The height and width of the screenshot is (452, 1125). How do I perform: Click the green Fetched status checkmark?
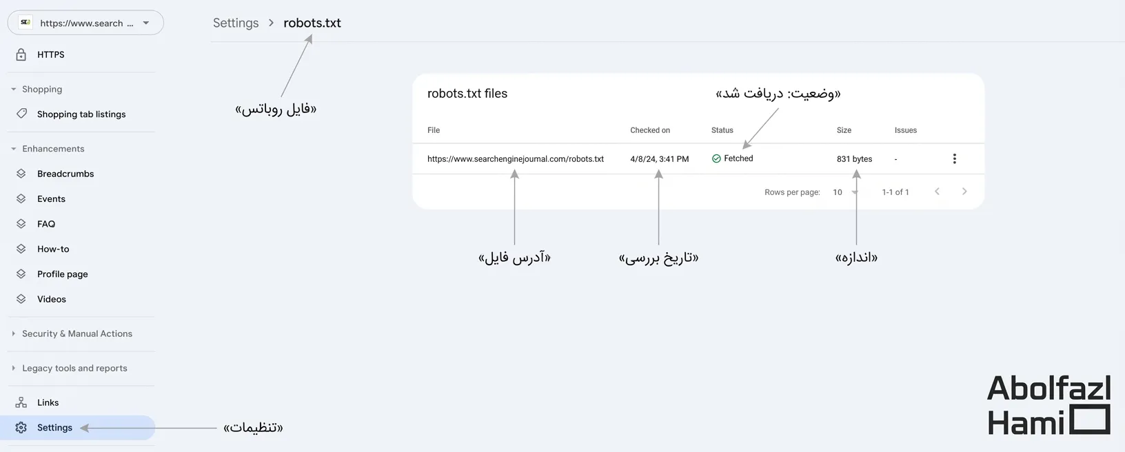(716, 158)
